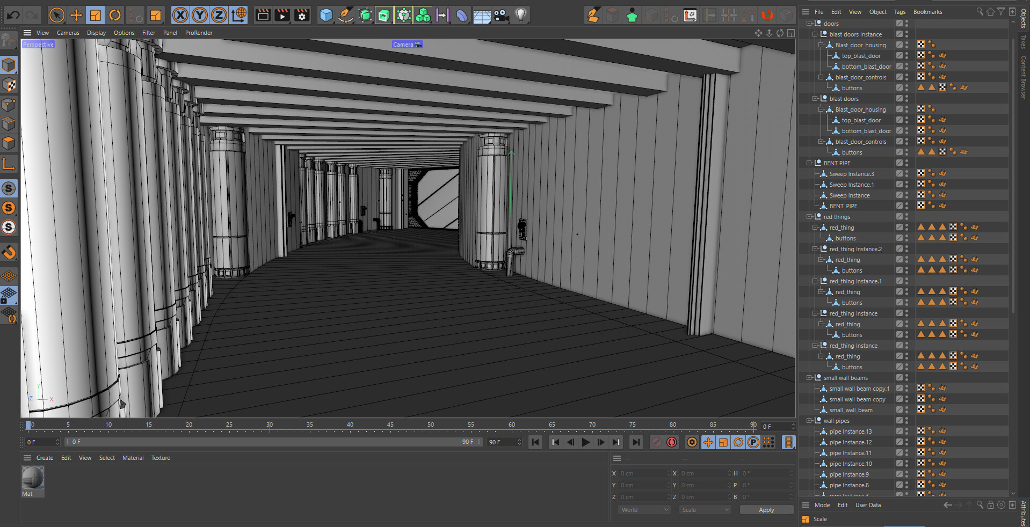Click the play button in the timeline

click(585, 442)
